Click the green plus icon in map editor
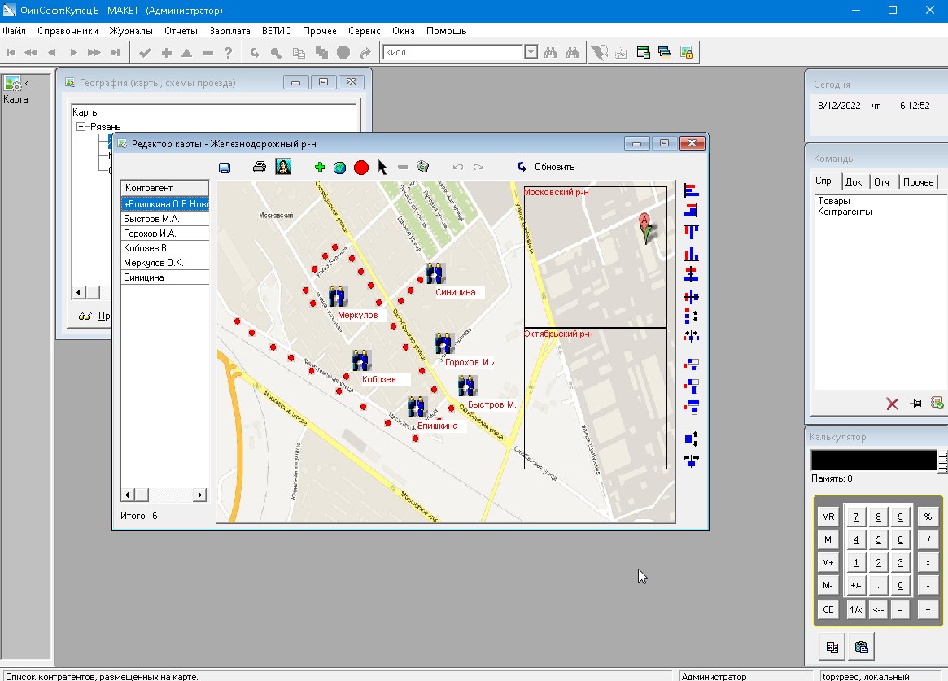948x681 pixels. [x=320, y=168]
